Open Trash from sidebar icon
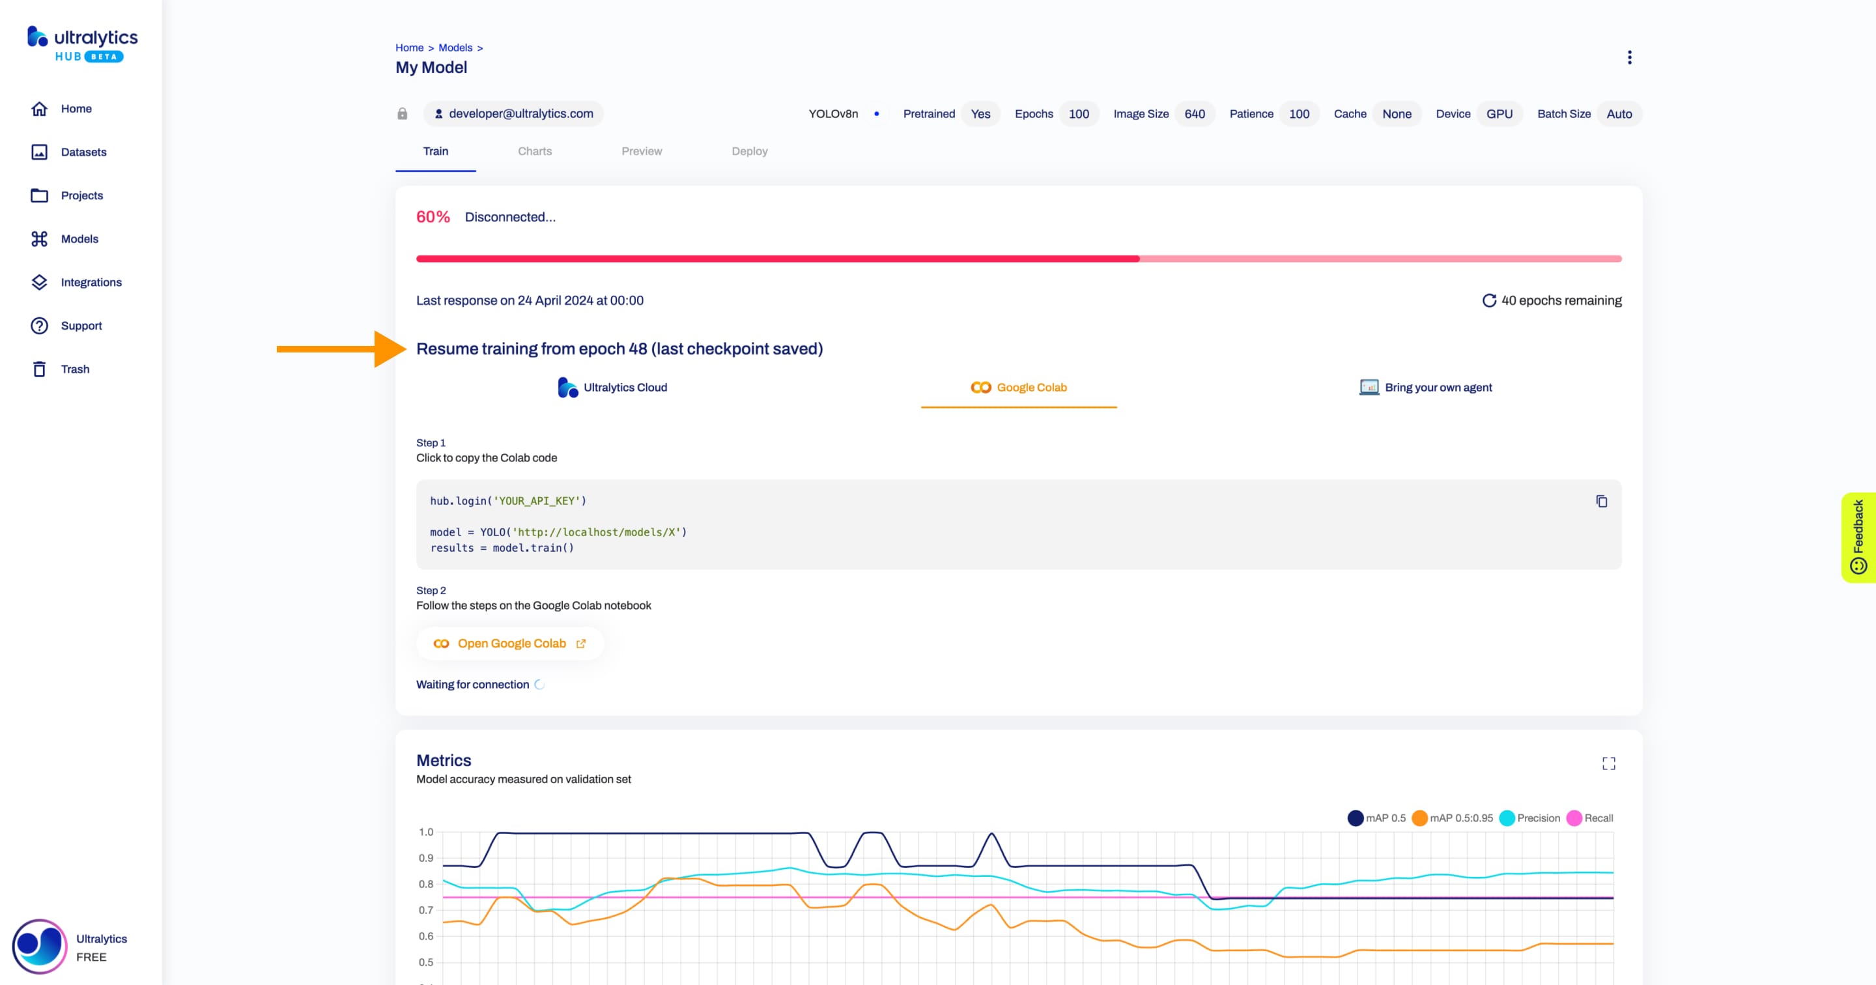Viewport: 1876px width, 985px height. pyautogui.click(x=41, y=369)
